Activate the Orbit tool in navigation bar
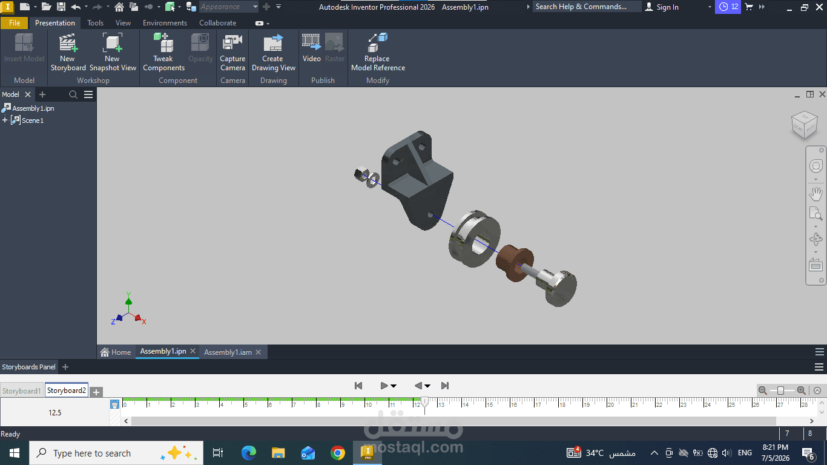 click(x=816, y=239)
